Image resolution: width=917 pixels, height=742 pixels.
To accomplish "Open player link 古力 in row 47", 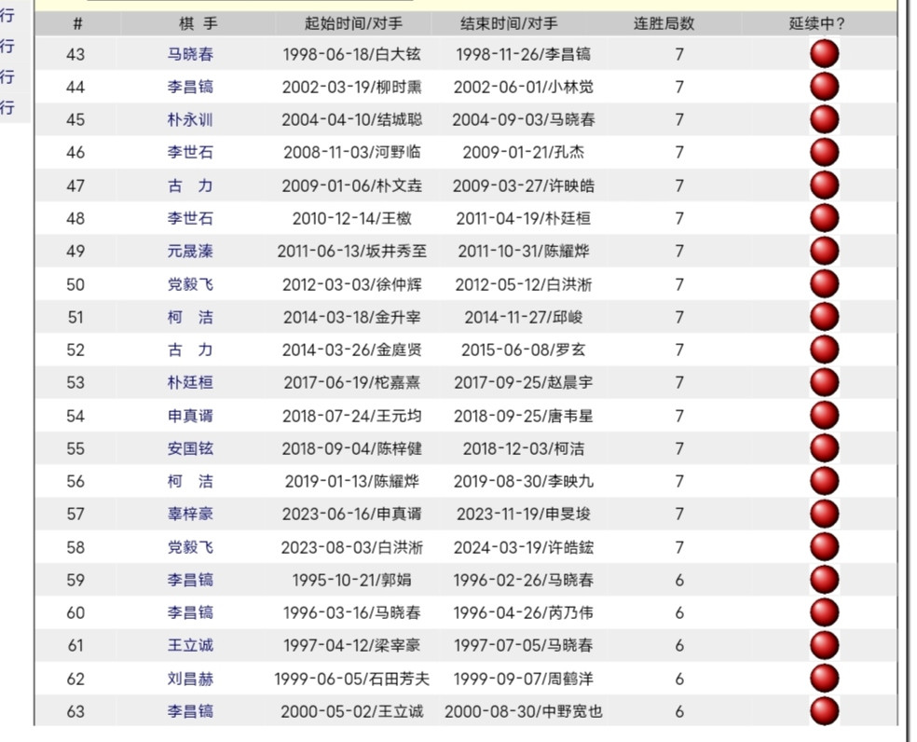I will point(190,185).
